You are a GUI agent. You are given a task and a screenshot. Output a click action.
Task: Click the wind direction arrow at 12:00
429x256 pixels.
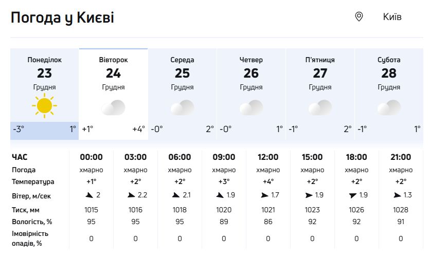point(264,195)
